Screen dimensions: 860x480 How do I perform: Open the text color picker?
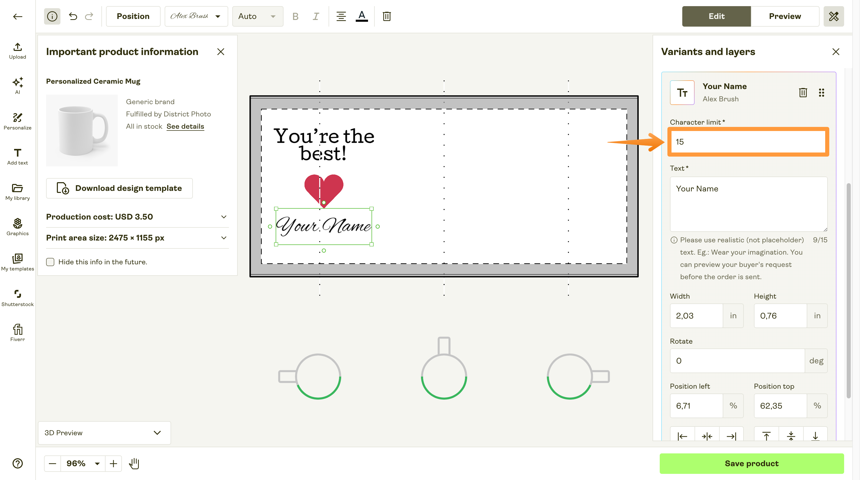362,16
